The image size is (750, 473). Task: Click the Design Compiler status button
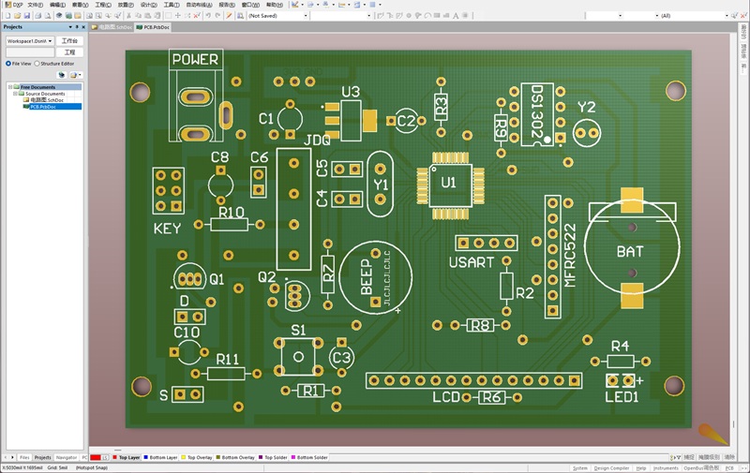[x=611, y=468]
